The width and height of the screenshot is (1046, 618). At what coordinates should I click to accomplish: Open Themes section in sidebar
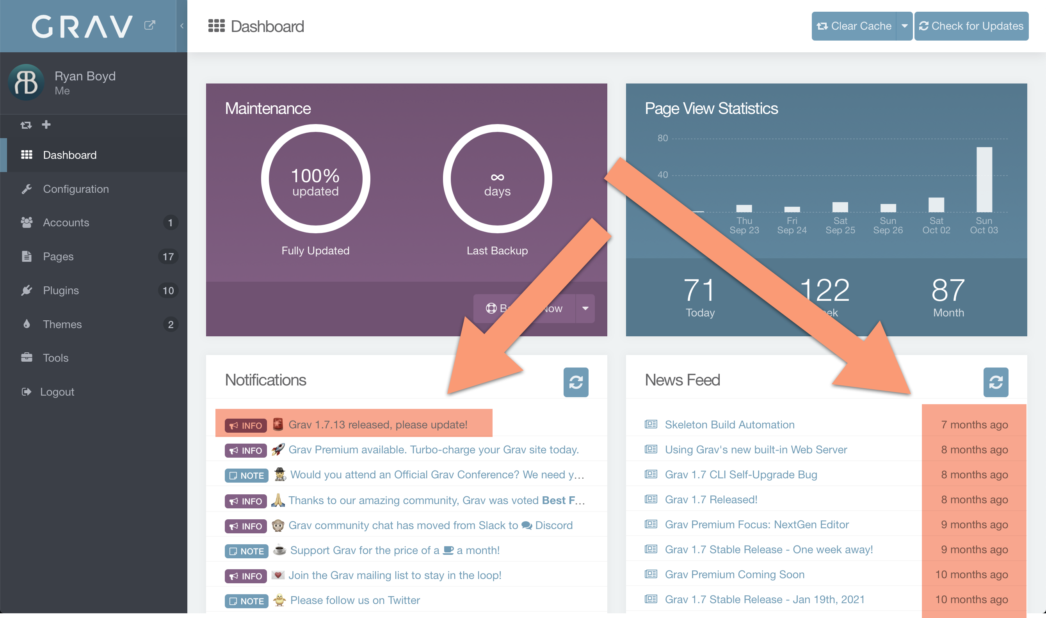(94, 324)
